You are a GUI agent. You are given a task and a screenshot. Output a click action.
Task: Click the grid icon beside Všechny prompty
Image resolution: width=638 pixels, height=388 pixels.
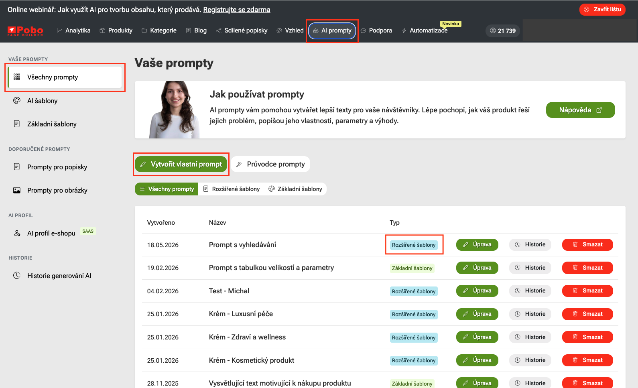click(x=17, y=77)
